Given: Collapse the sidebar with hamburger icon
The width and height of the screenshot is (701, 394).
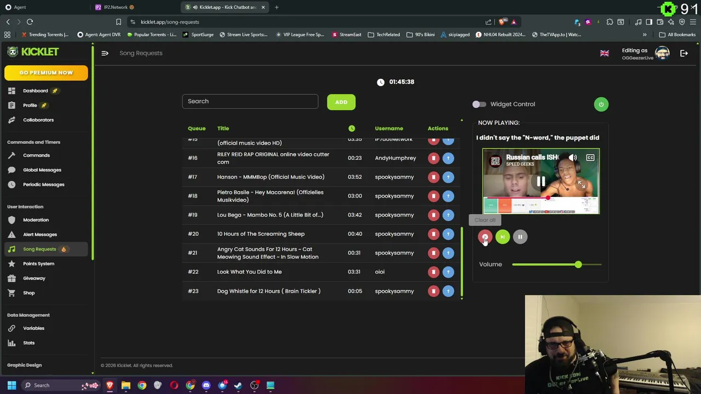Looking at the screenshot, I should coord(105,53).
